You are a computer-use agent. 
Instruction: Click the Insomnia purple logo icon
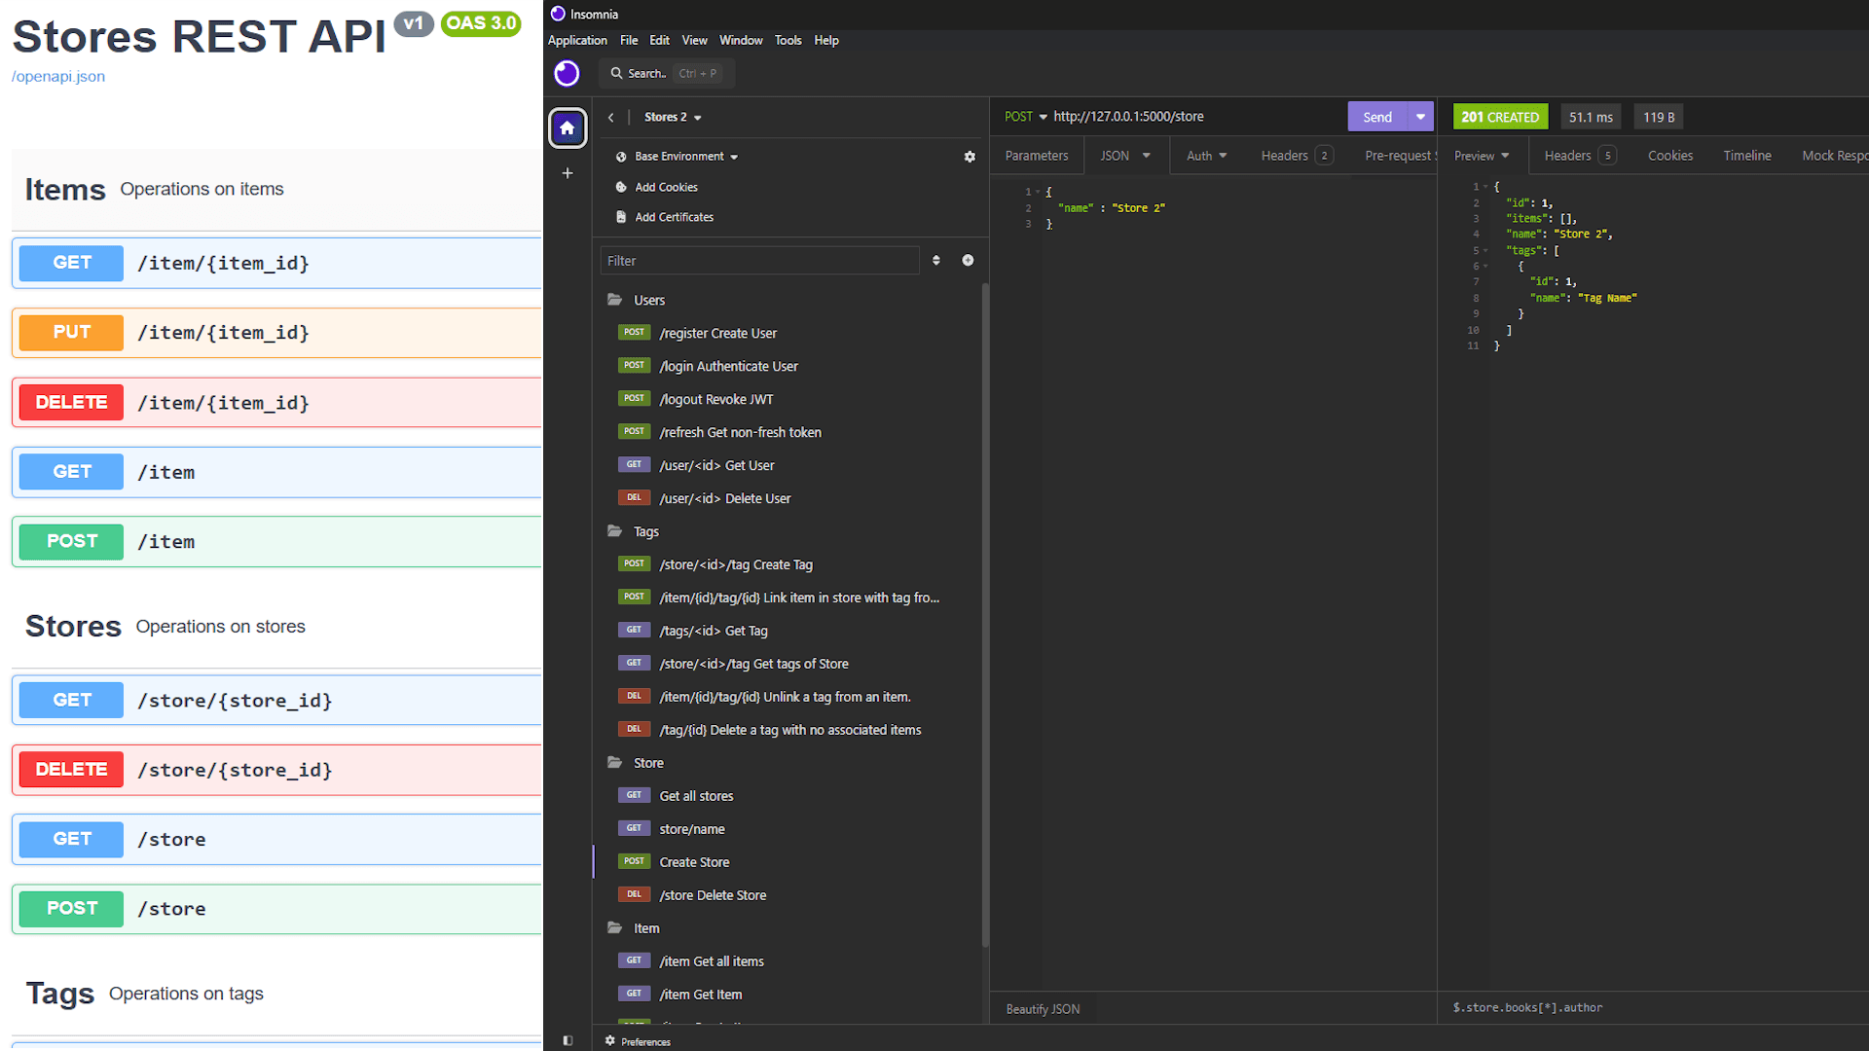point(567,73)
